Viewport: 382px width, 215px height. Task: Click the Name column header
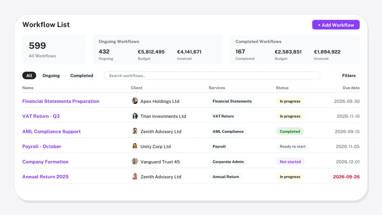28,88
